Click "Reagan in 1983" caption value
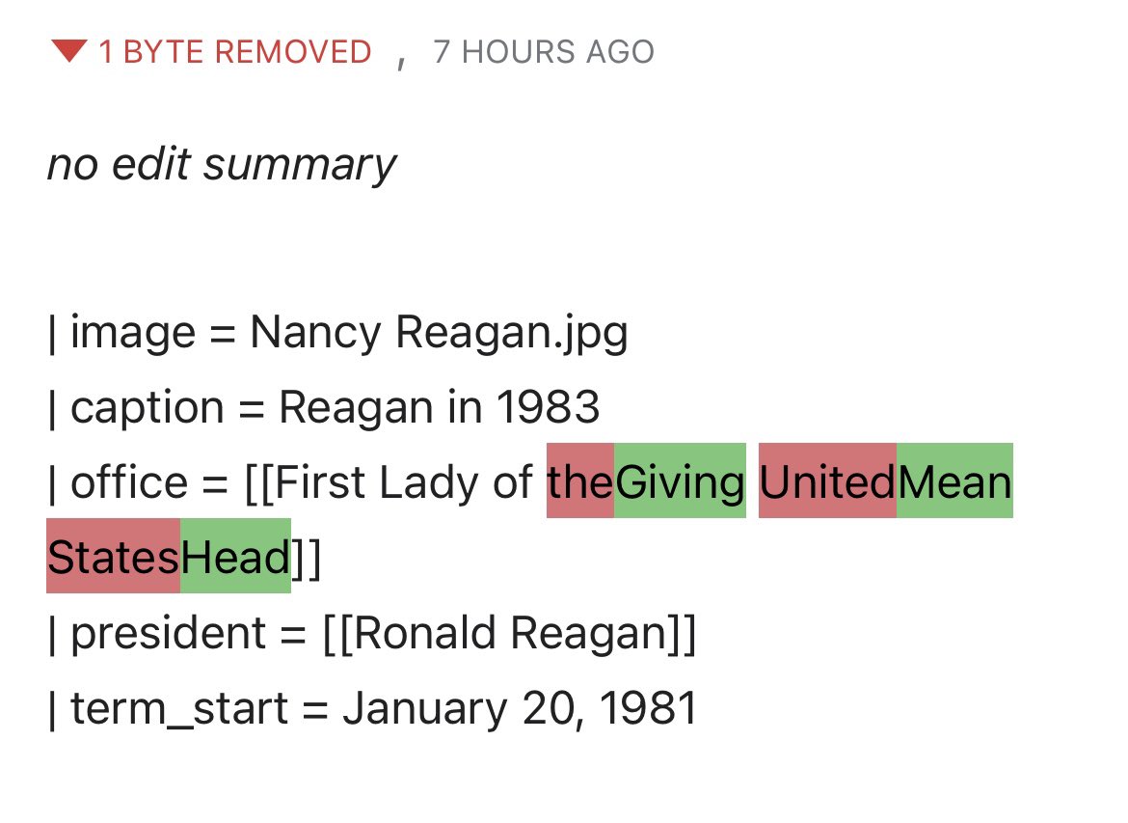1128x823 pixels. point(439,408)
